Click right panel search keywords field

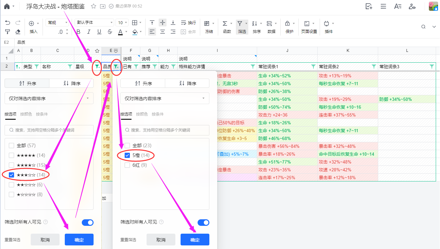165,130
